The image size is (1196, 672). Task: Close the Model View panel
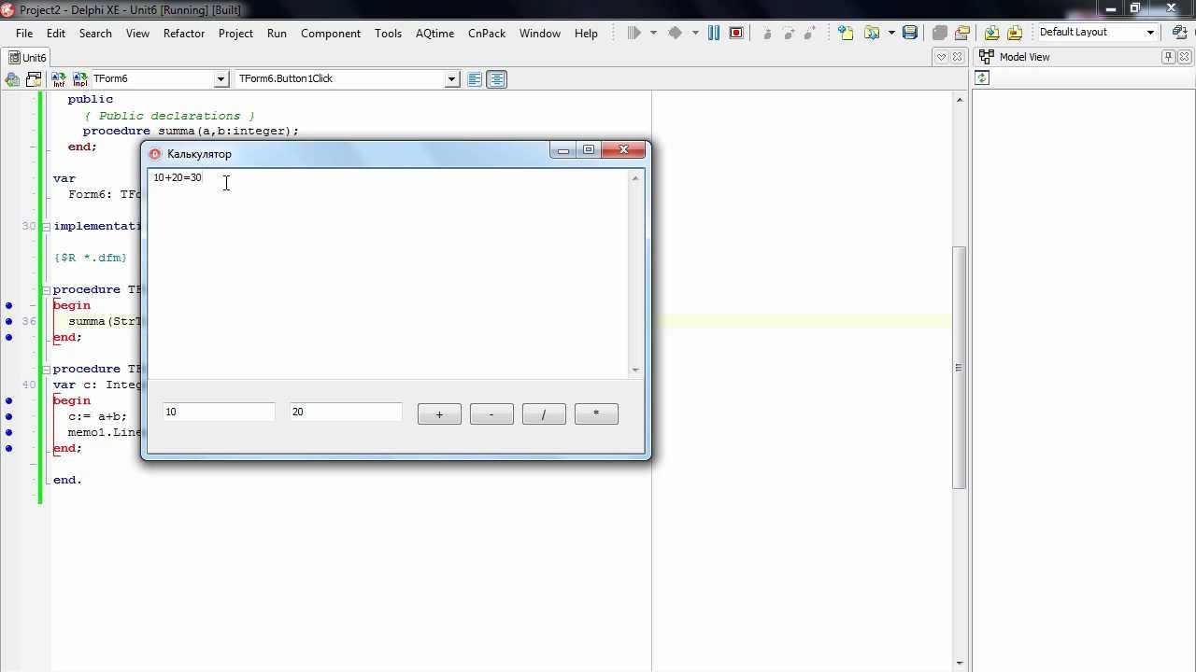[1183, 57]
